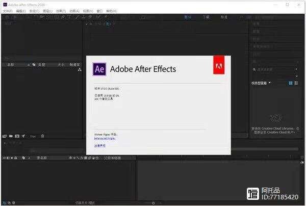Viewport: 306px width, 206px height.
Task: Click the fx effect switch column icon
Action: coord(82,158)
